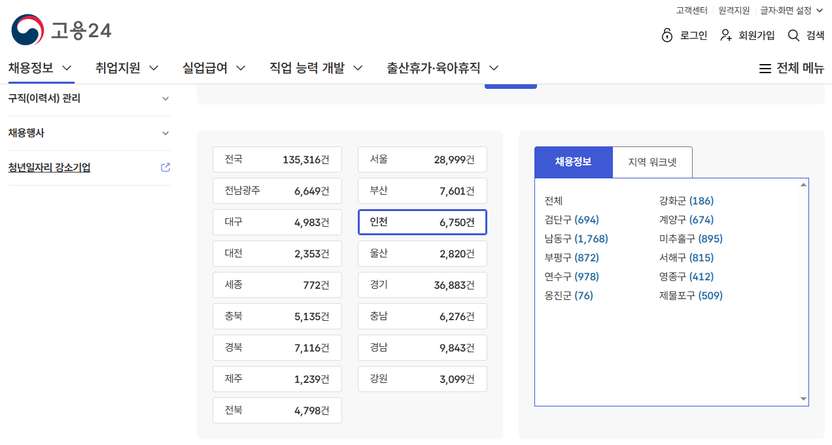The width and height of the screenshot is (832, 445).
Task: Open 연수구 (978) district listings
Action: [572, 276]
